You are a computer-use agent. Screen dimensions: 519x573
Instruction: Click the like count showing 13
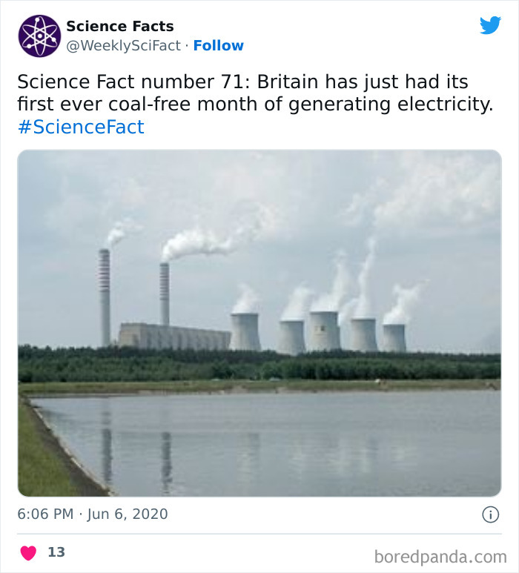pos(56,552)
